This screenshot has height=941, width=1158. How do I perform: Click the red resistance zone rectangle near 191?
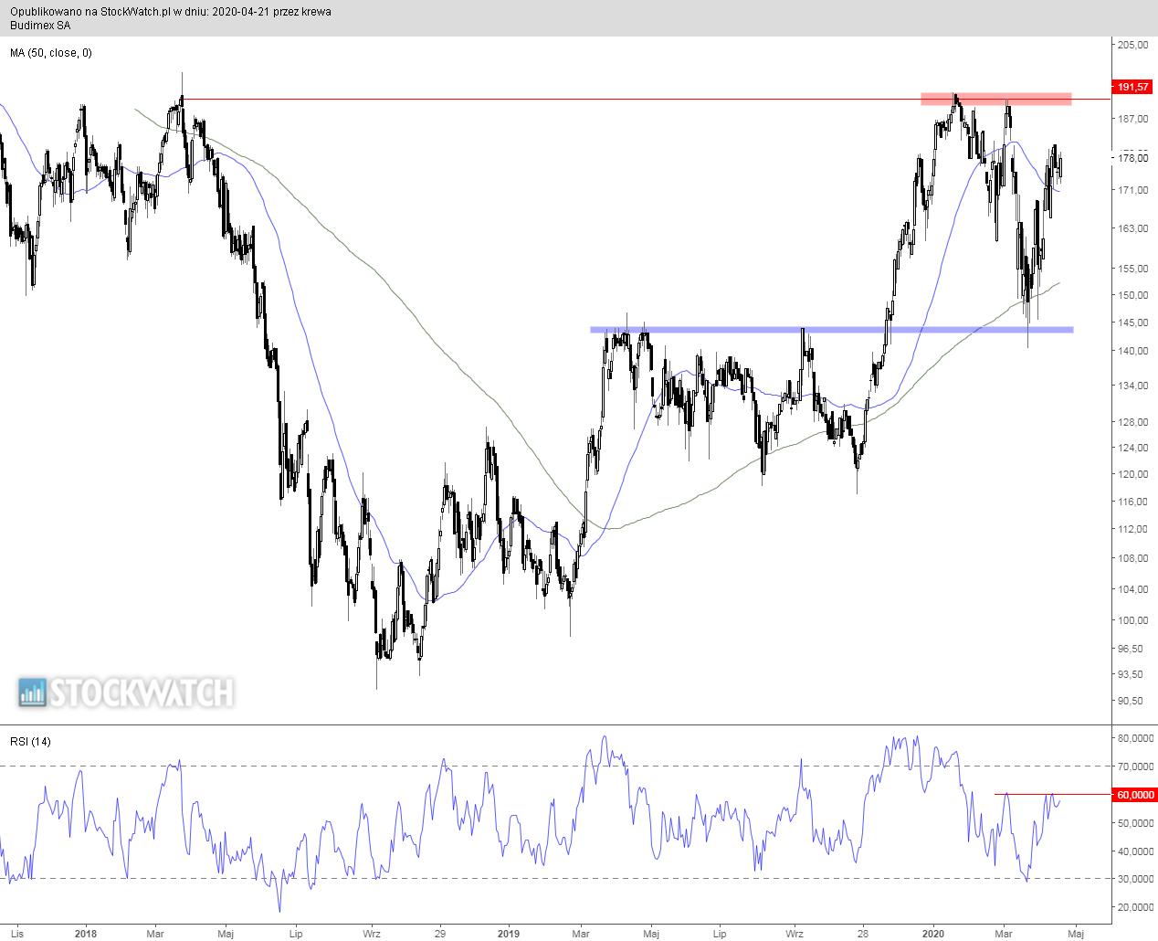995,99
